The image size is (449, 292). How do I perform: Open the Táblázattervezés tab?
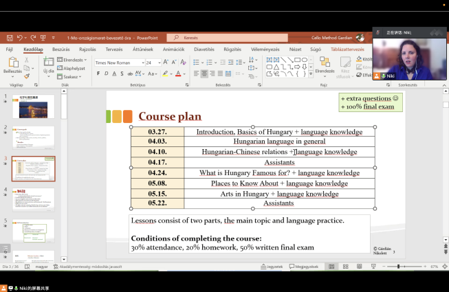click(x=347, y=49)
